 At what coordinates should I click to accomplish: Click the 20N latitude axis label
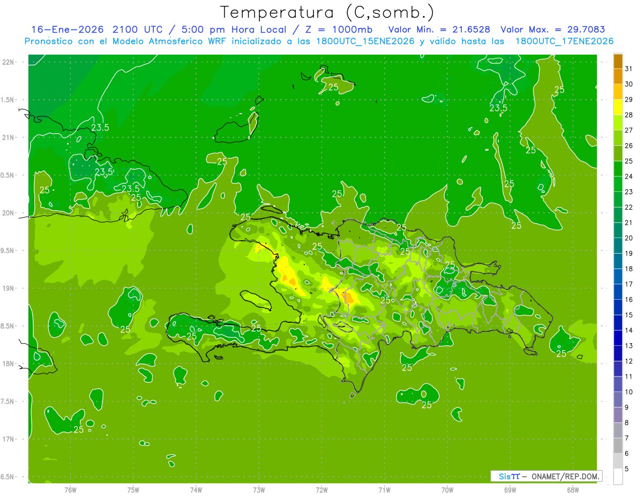click(8, 213)
